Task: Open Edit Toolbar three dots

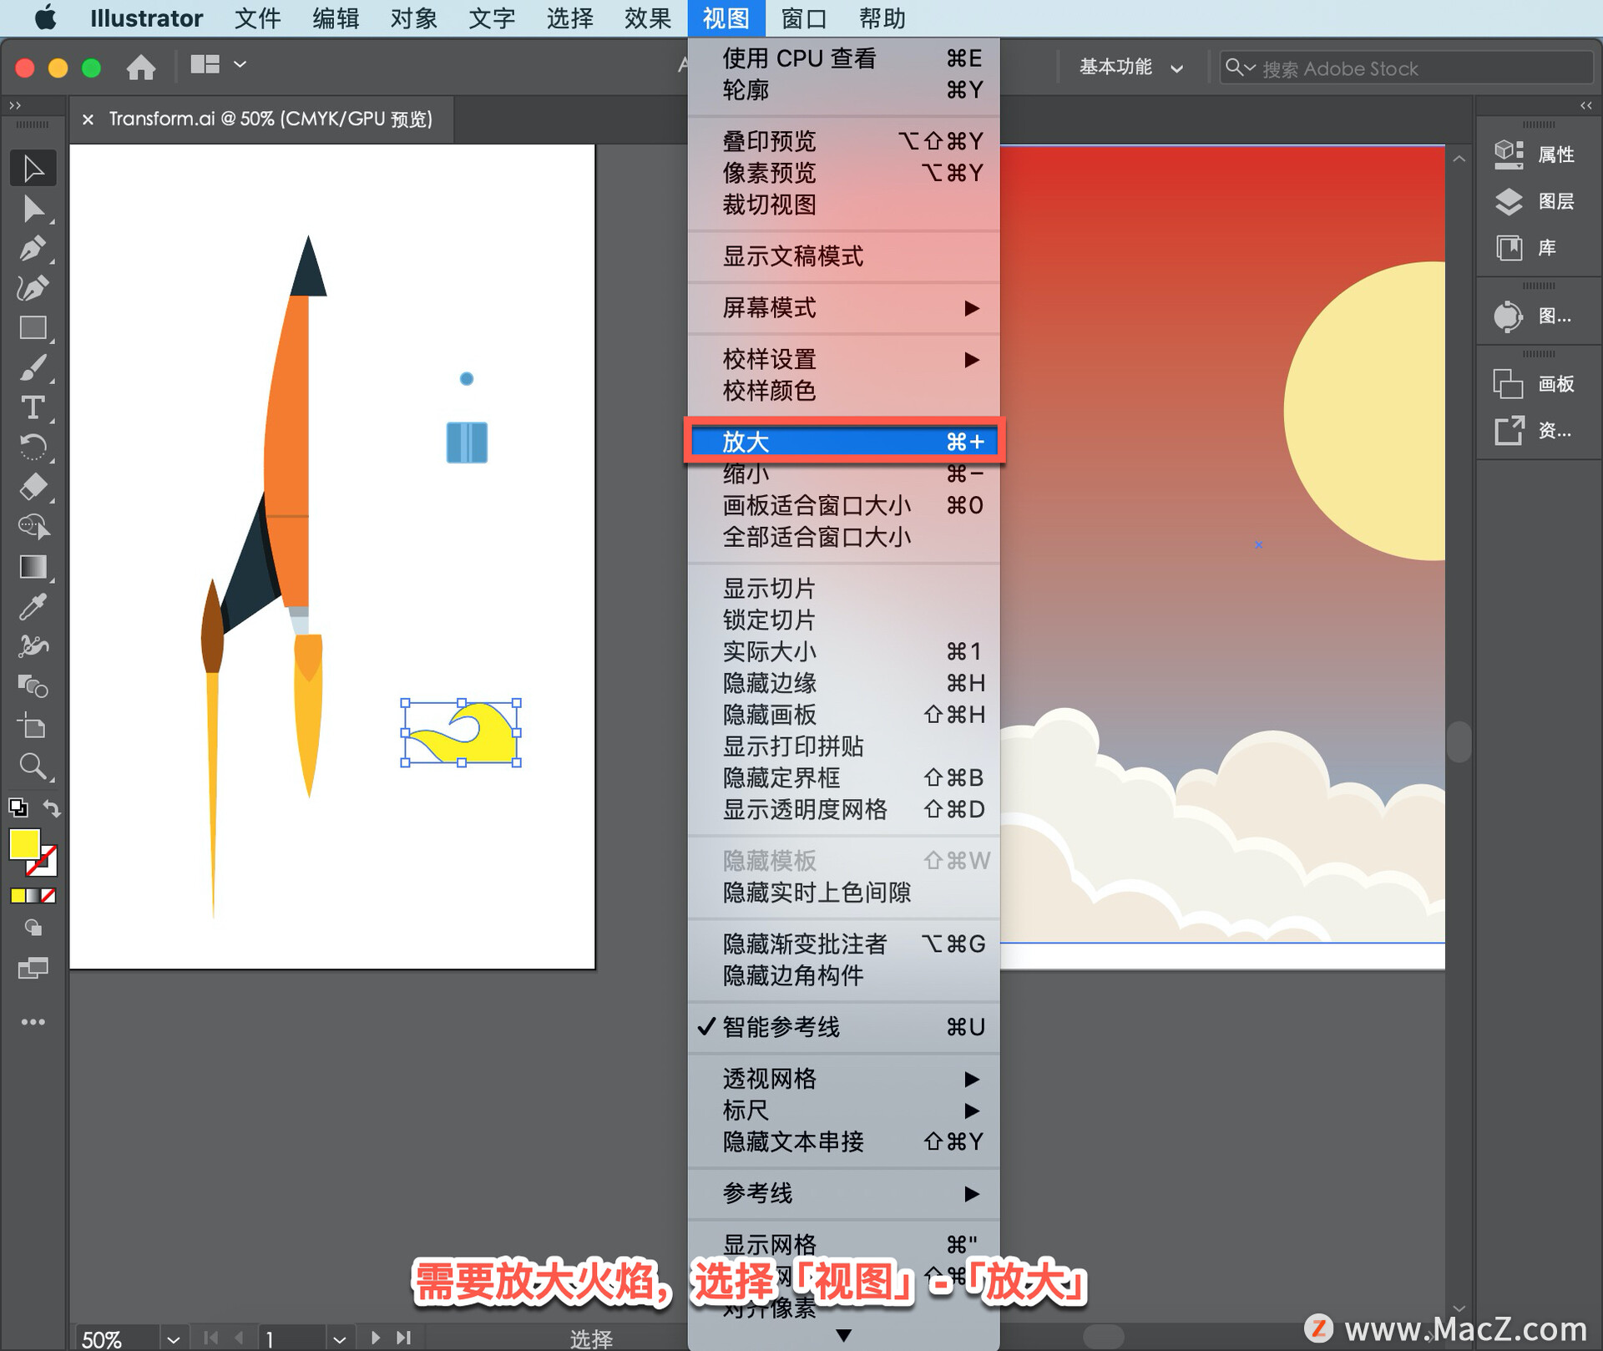Action: (x=33, y=1022)
